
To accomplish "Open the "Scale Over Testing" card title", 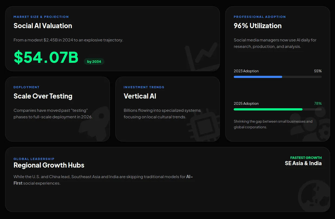I will point(43,96).
